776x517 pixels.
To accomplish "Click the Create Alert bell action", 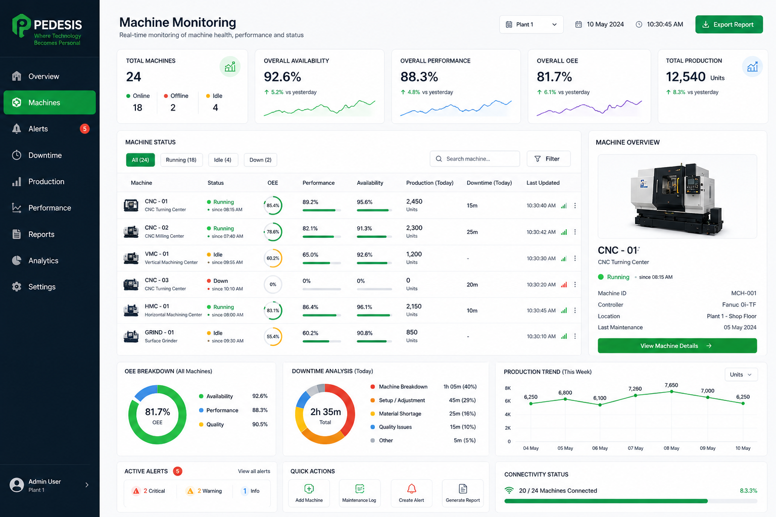I will pyautogui.click(x=411, y=493).
